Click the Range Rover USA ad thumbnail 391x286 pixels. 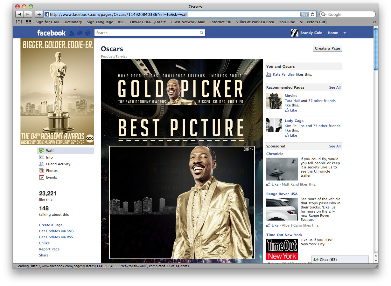tap(282, 209)
